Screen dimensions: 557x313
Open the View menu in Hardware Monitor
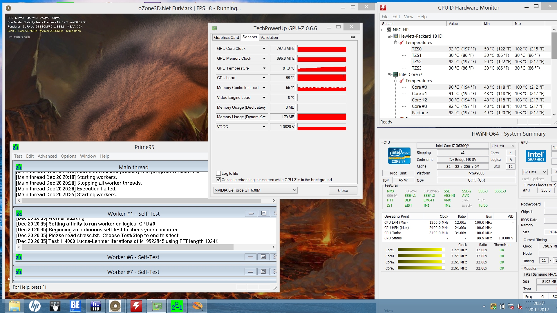click(408, 17)
